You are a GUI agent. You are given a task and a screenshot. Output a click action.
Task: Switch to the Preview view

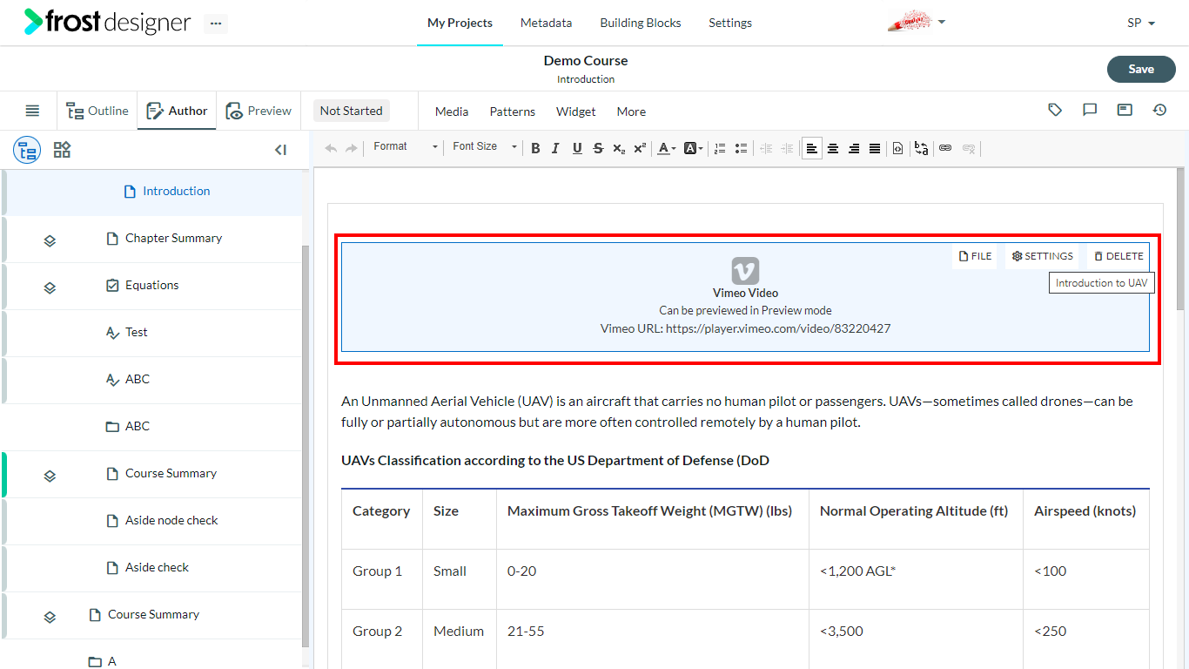coord(259,111)
